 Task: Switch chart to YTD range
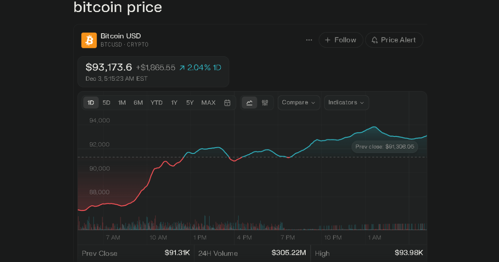[x=156, y=103]
